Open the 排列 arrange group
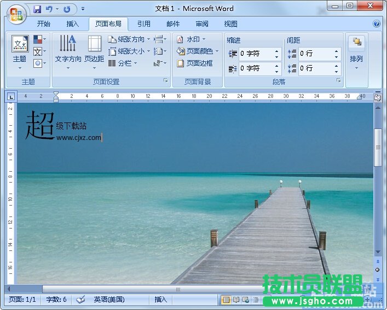This screenshot has width=387, height=310. click(x=356, y=52)
